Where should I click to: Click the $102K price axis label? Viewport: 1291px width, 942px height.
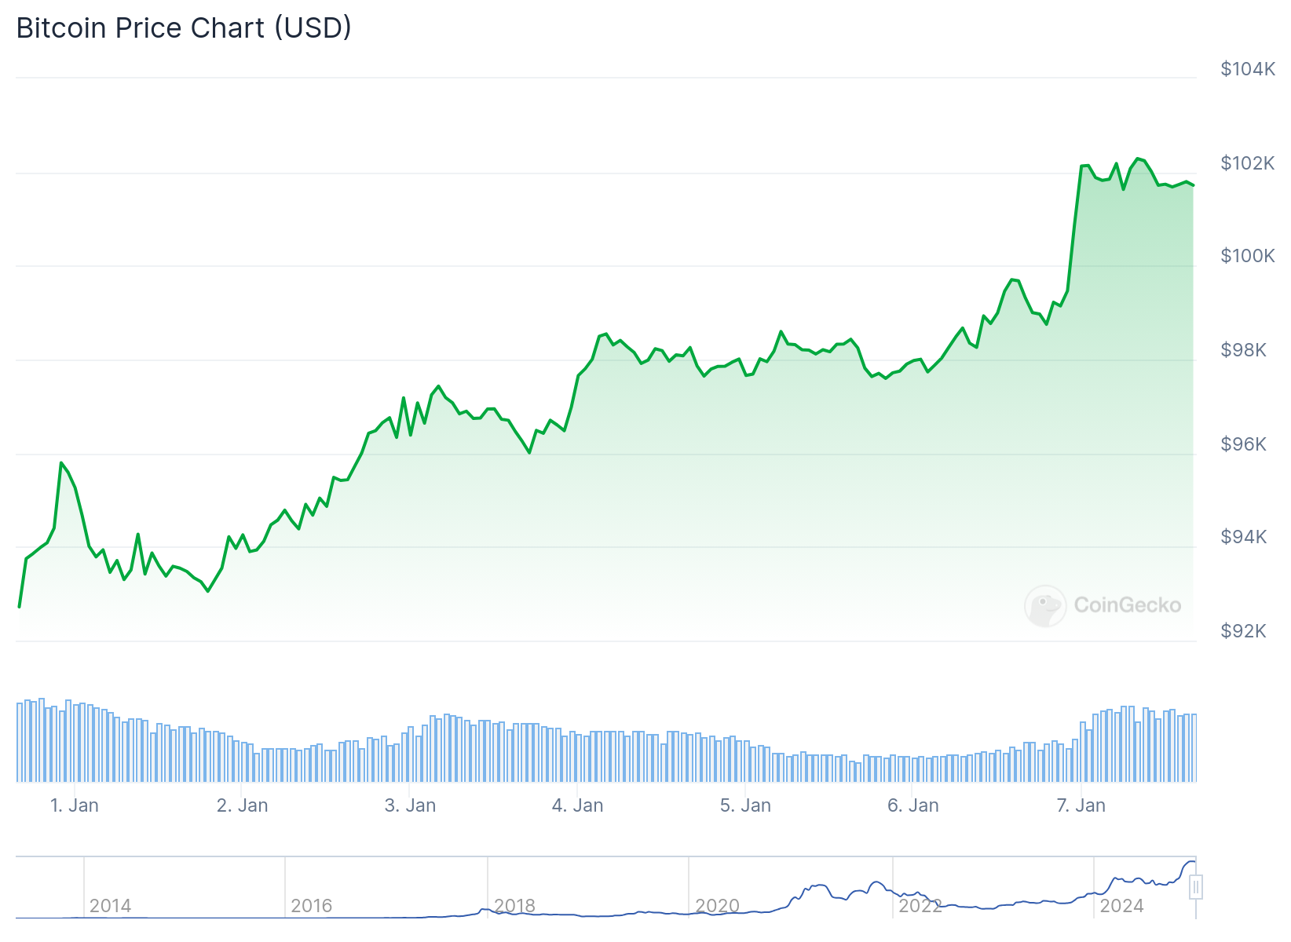pyautogui.click(x=1247, y=163)
